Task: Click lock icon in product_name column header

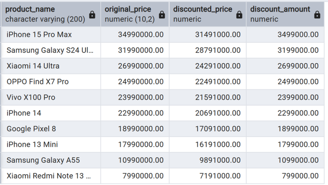Action: click(x=92, y=15)
